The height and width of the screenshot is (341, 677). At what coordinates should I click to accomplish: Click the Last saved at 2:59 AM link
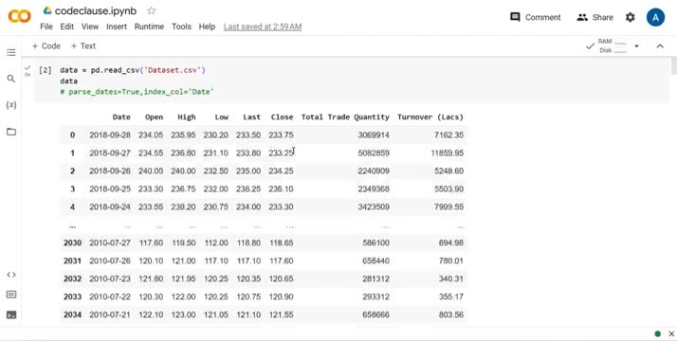[263, 27]
